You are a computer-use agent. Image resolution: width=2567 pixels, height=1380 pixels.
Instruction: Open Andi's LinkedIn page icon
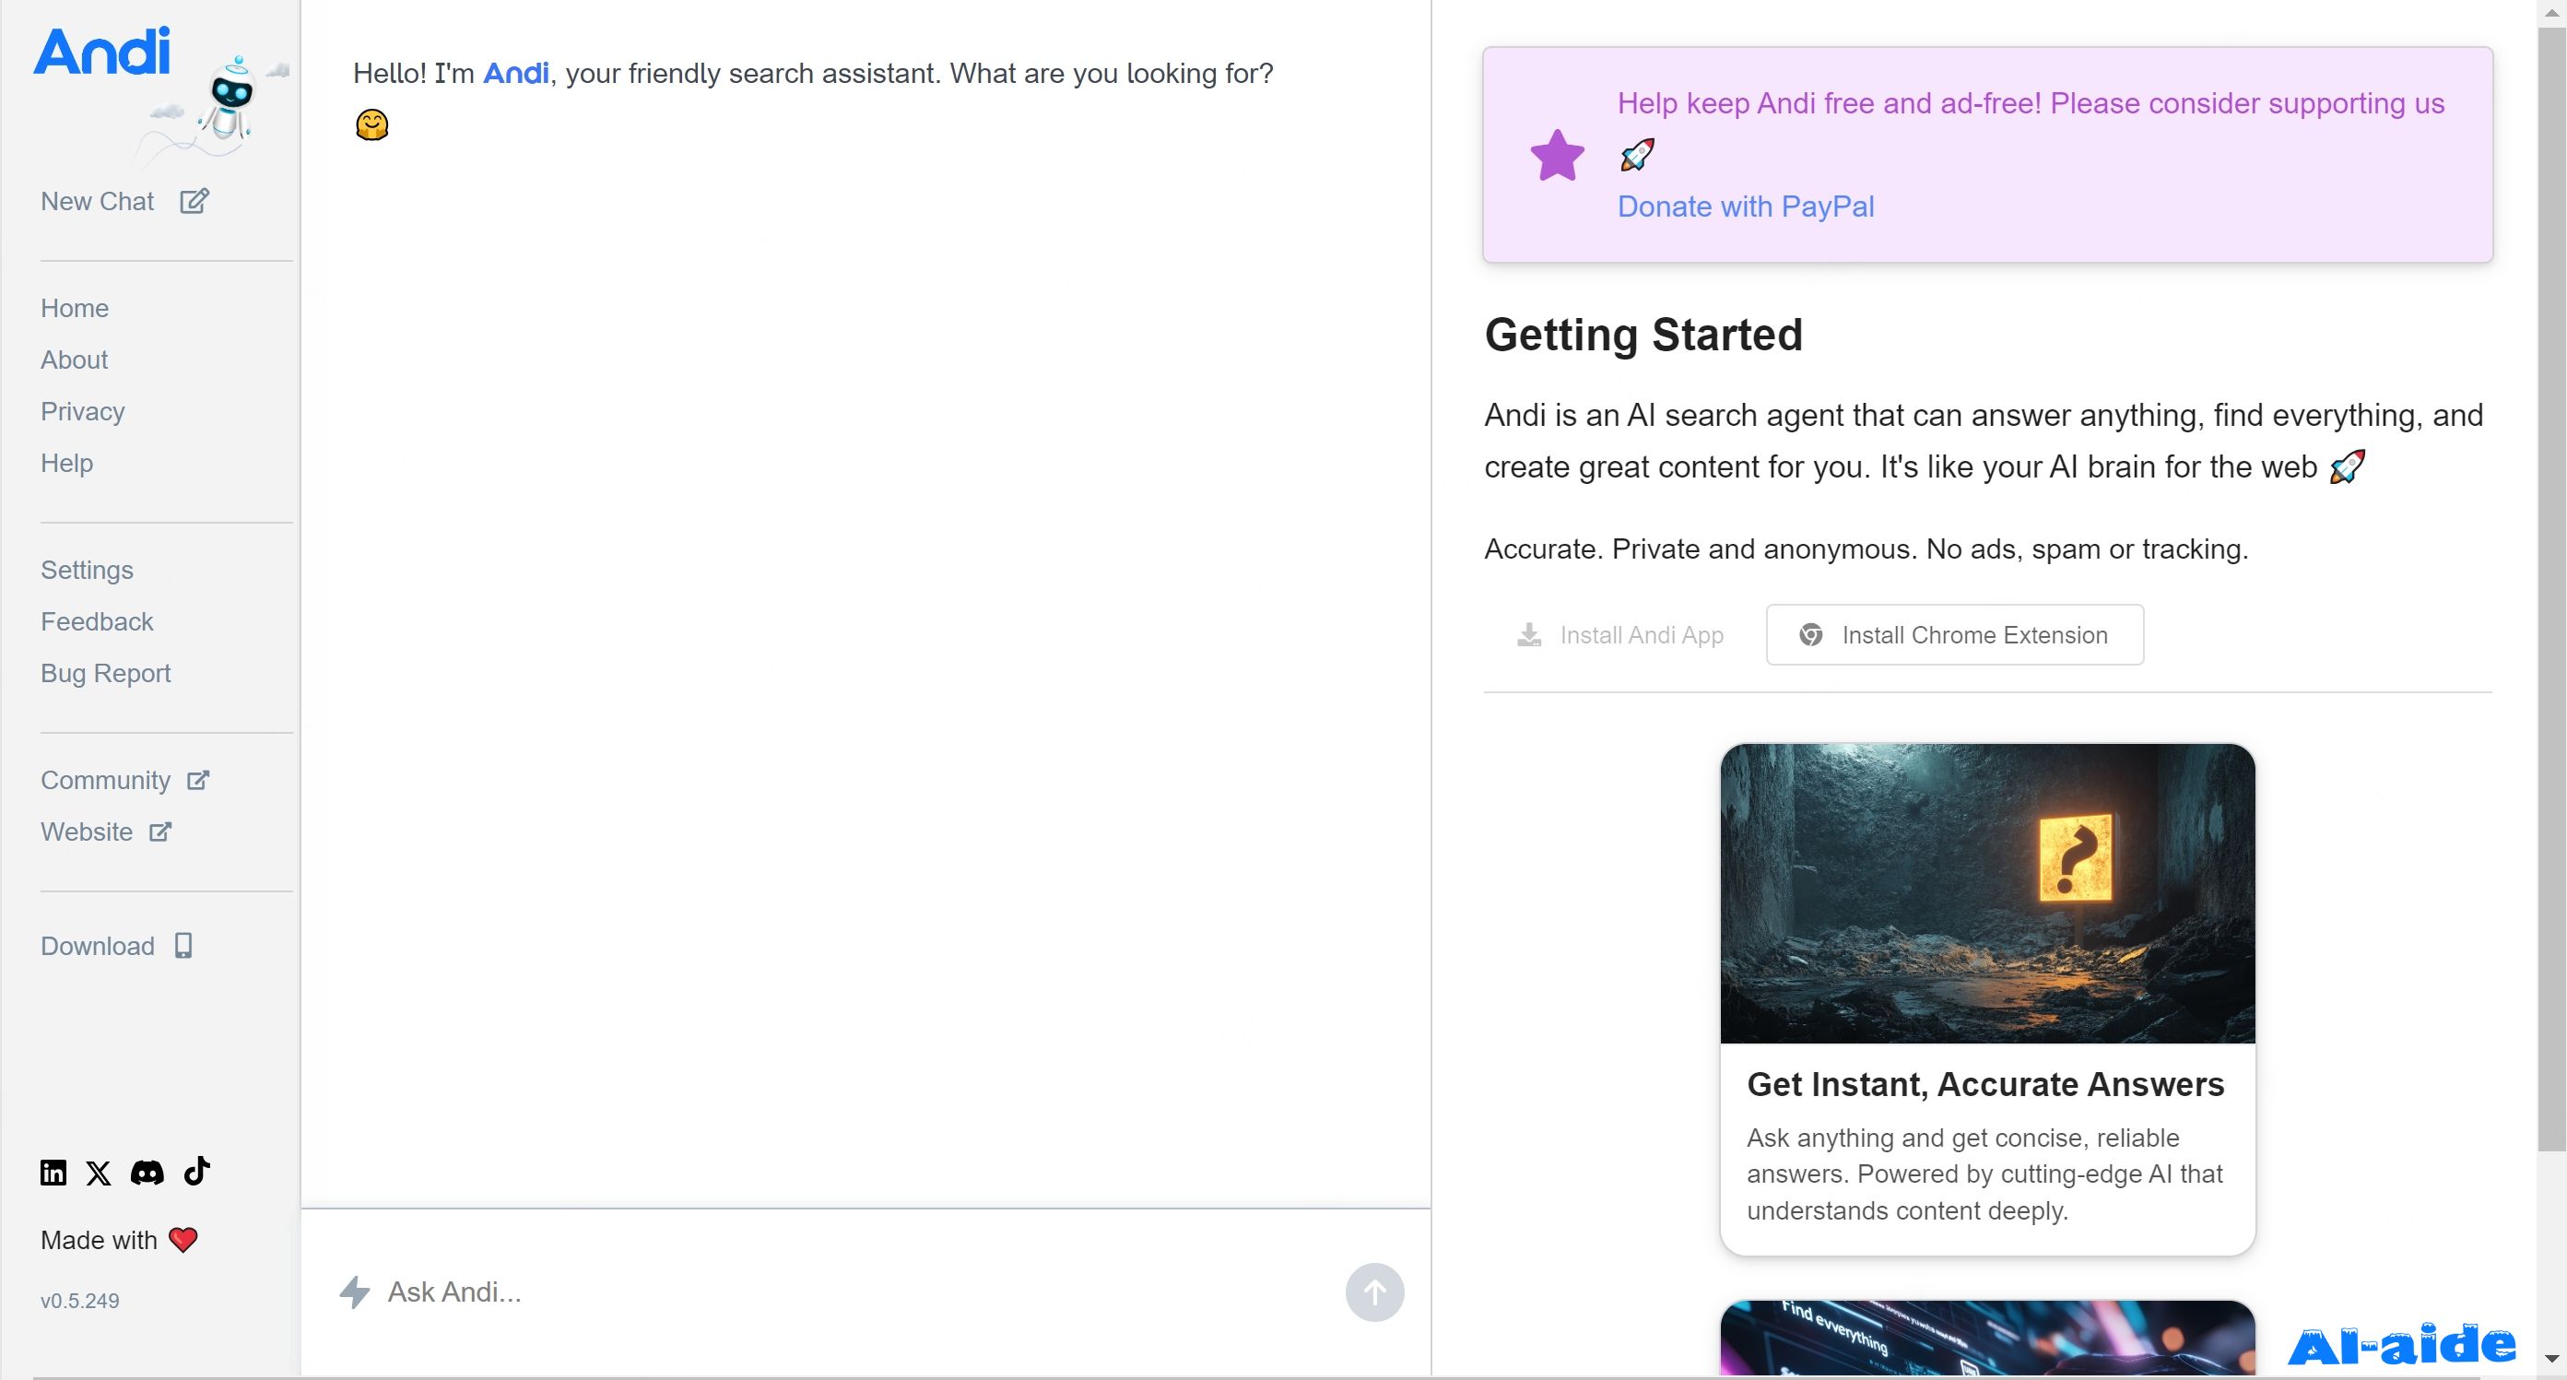53,1173
